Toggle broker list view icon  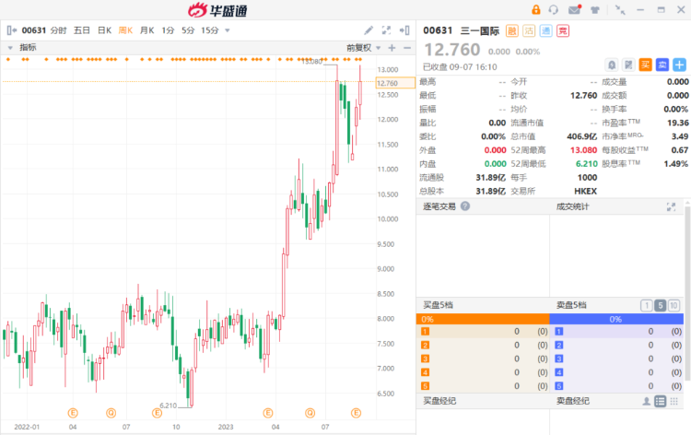[661, 402]
